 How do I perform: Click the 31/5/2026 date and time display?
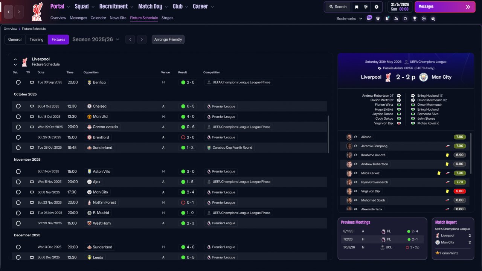[x=400, y=7]
